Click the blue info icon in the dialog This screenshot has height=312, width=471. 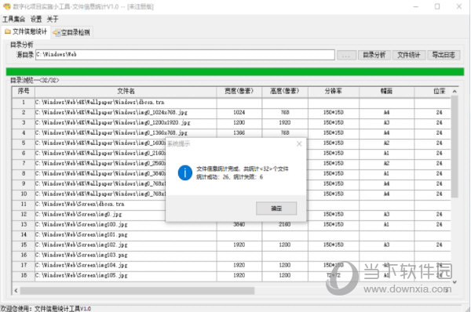coord(185,172)
